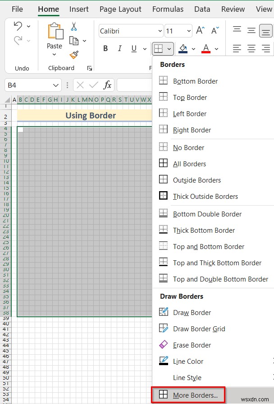
Task: Click the Undo arrow icon
Action: tap(18, 26)
